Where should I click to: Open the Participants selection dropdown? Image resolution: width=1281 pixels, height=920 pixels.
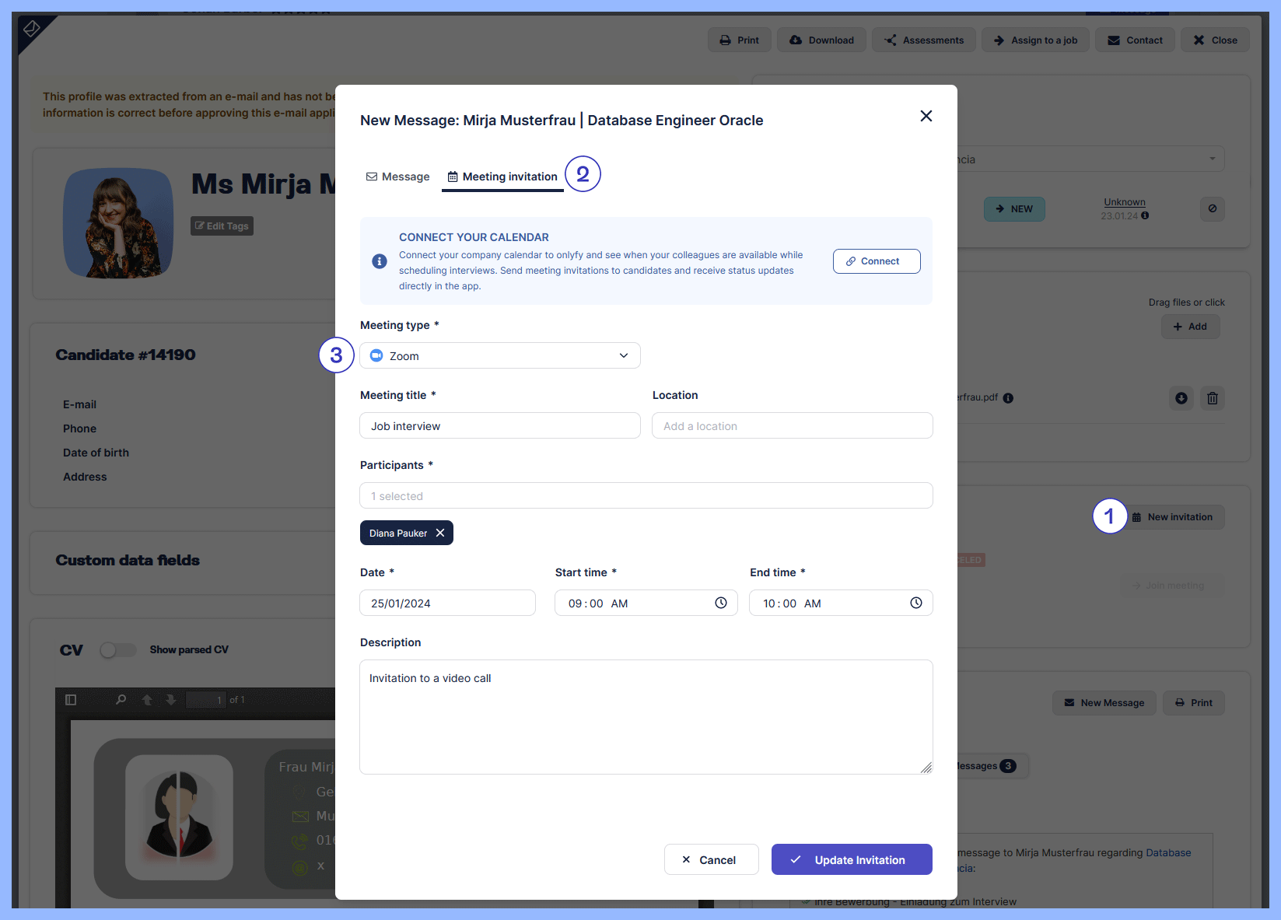coord(646,495)
